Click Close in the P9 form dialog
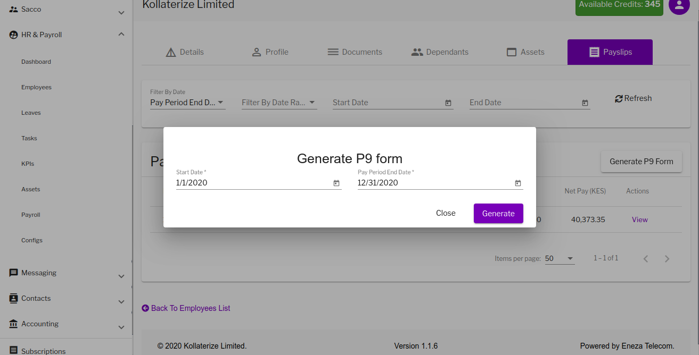Screen dimensions: 699x355 446,213
